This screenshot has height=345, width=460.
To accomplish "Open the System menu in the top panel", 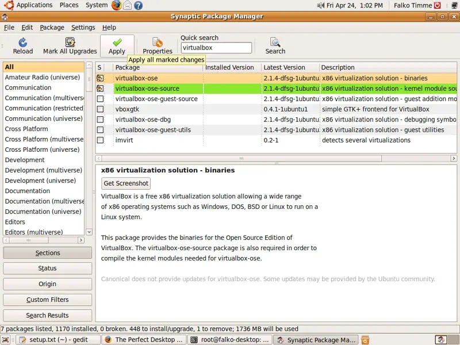I will click(x=97, y=5).
